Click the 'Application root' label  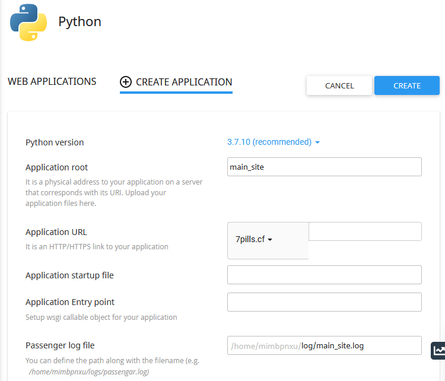point(56,167)
